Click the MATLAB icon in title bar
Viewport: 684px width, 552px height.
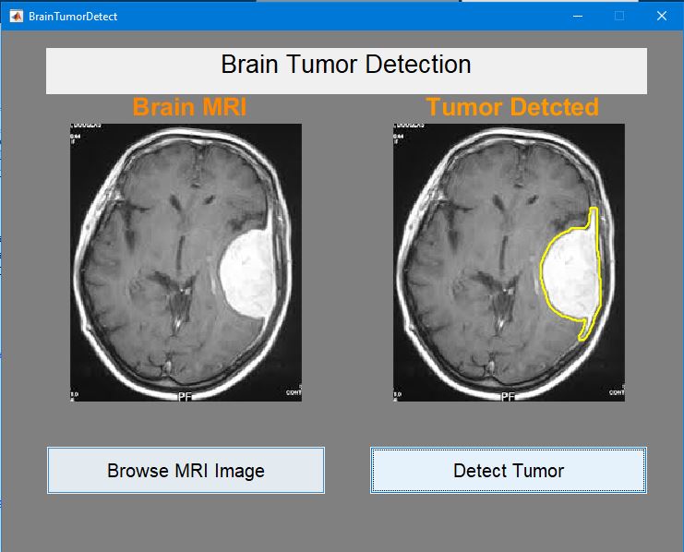tap(16, 16)
